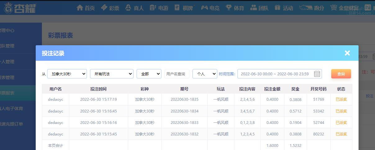Close the 投注记录 dialog with the X
This screenshot has height=150, width=375.
coord(347,53)
